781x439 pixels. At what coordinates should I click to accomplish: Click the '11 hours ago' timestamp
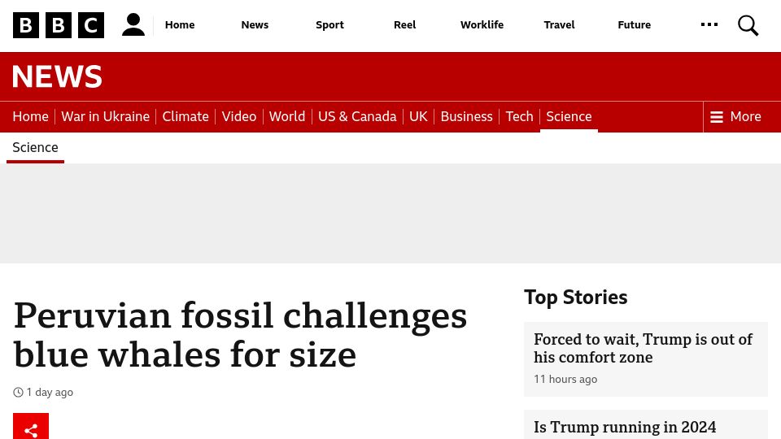[x=565, y=380]
